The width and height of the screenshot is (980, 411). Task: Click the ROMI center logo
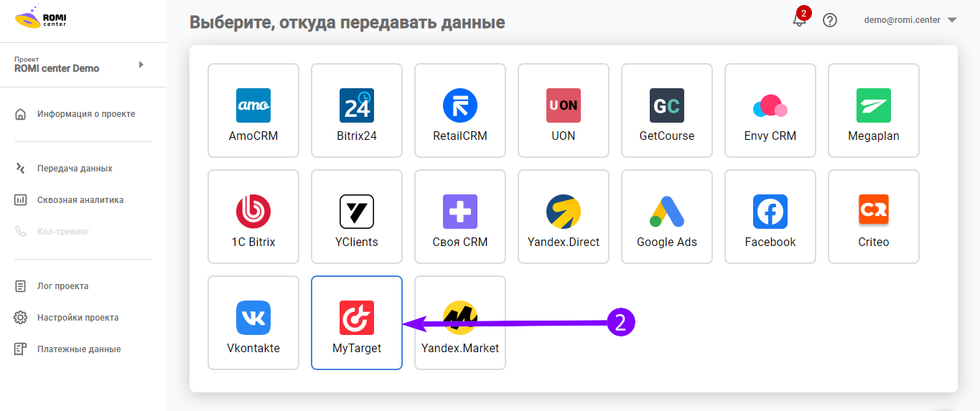tap(41, 17)
